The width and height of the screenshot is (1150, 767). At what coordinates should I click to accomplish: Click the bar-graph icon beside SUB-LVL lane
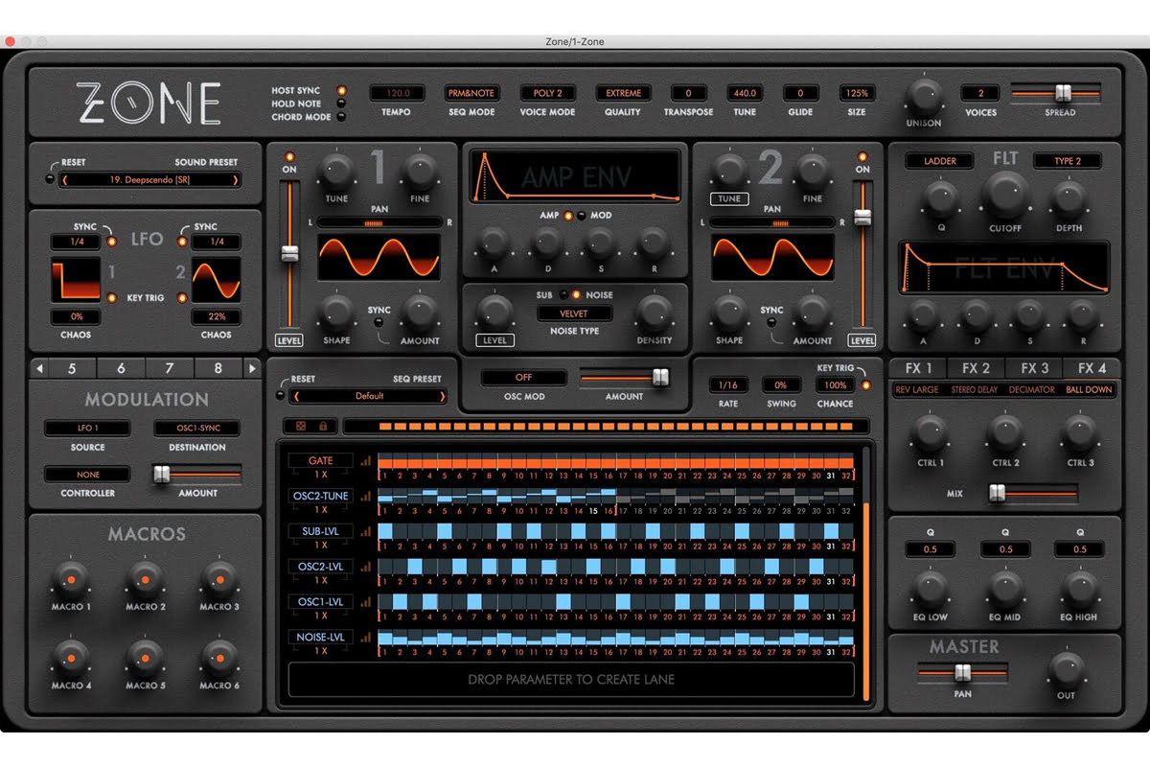[x=365, y=532]
